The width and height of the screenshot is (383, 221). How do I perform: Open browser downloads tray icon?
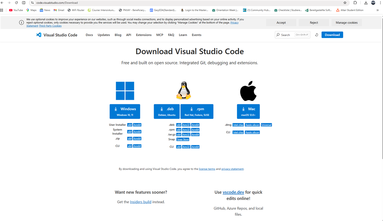pyautogui.click(x=366, y=3)
